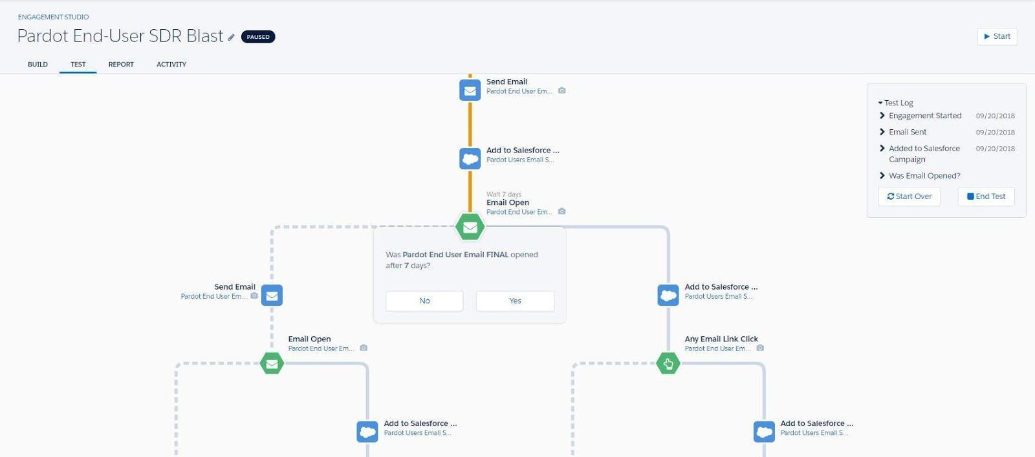Image resolution: width=1035 pixels, height=457 pixels.
Task: Click the lower-left Email Open hexagon icon
Action: 272,363
